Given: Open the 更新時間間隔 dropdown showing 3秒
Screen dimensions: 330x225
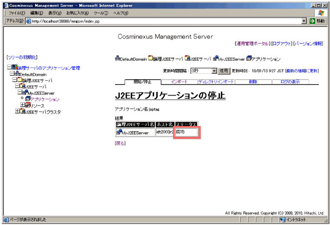Looking at the screenshot, I should (204, 71).
